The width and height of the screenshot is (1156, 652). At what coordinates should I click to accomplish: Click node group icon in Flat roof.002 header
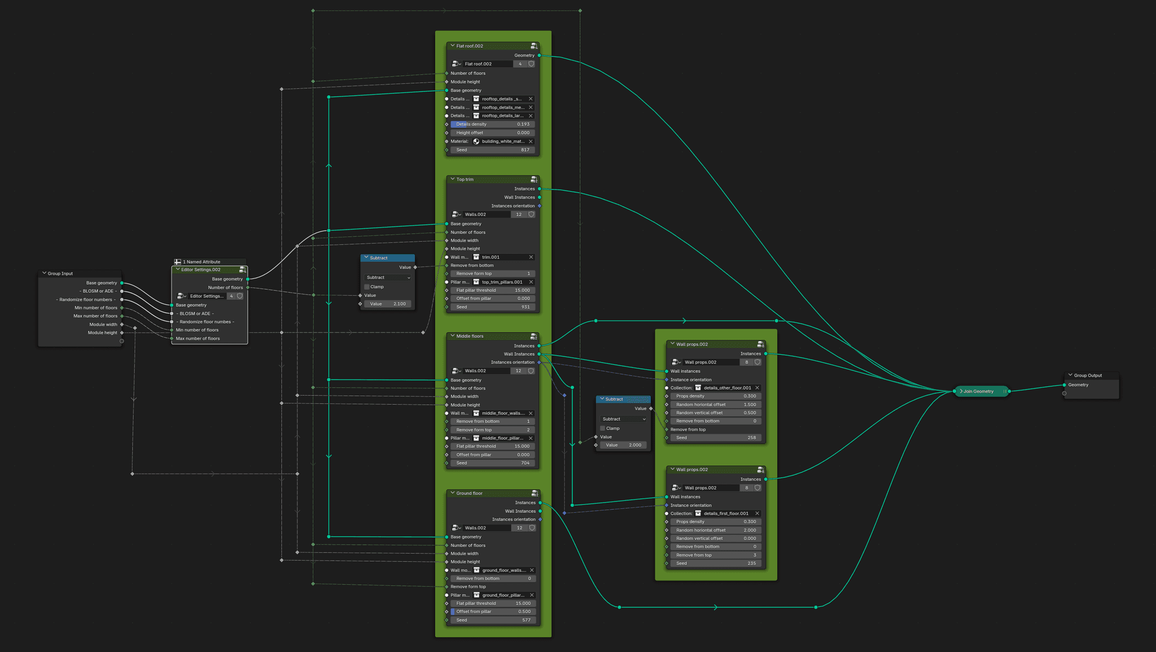pyautogui.click(x=533, y=46)
